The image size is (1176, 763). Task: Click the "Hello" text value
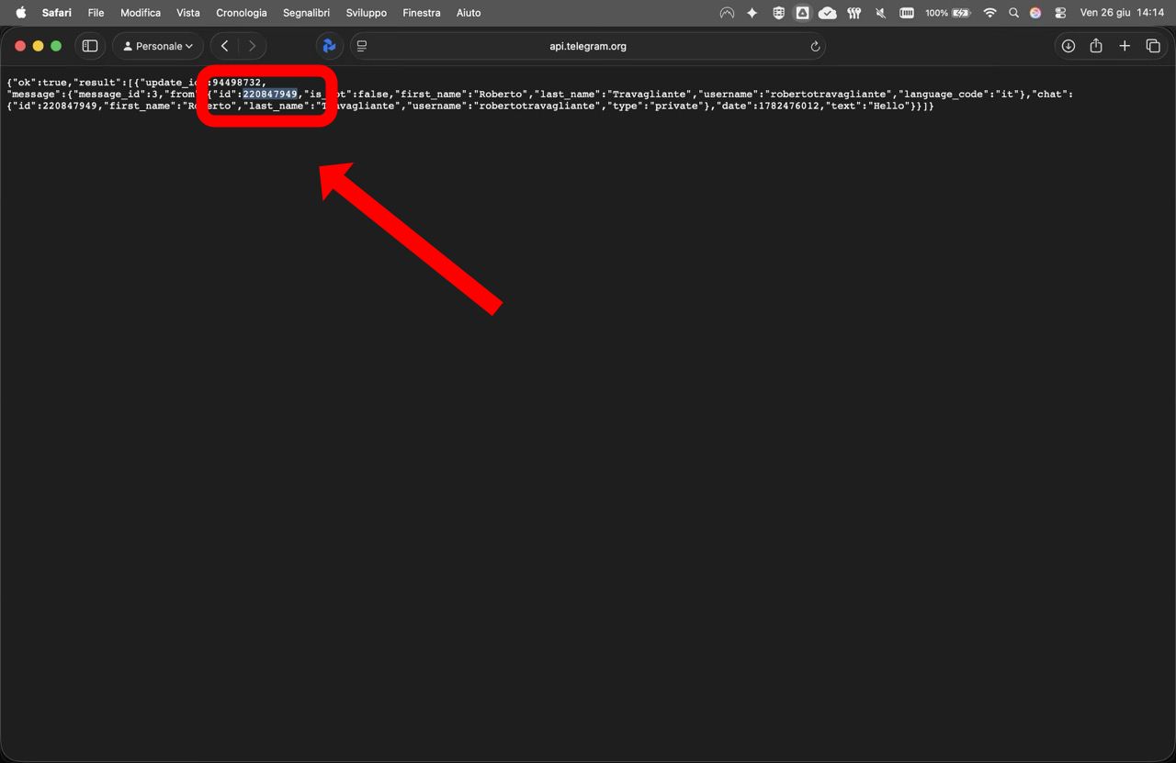click(x=889, y=107)
